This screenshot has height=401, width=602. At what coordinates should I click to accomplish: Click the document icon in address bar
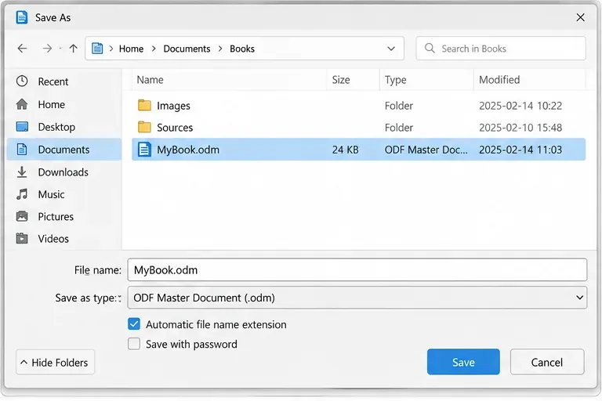tap(97, 49)
